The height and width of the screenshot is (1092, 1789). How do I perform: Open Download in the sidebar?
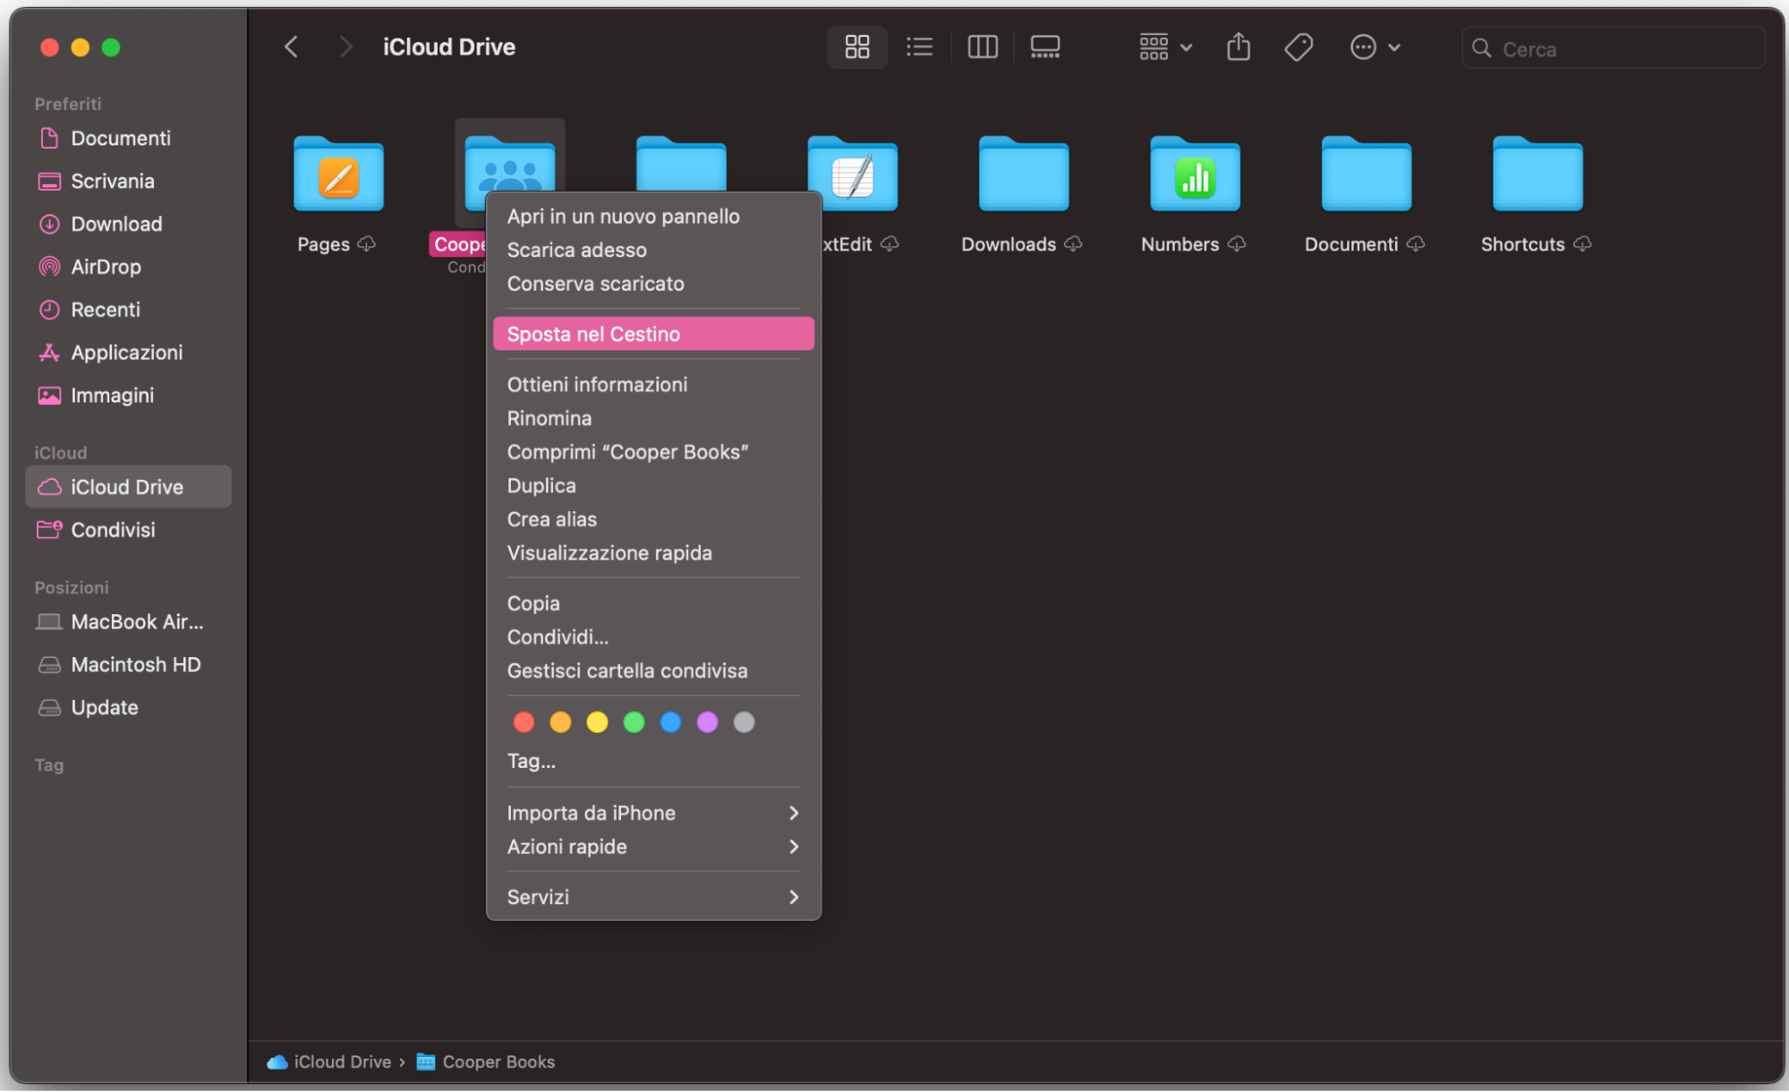[x=129, y=224]
